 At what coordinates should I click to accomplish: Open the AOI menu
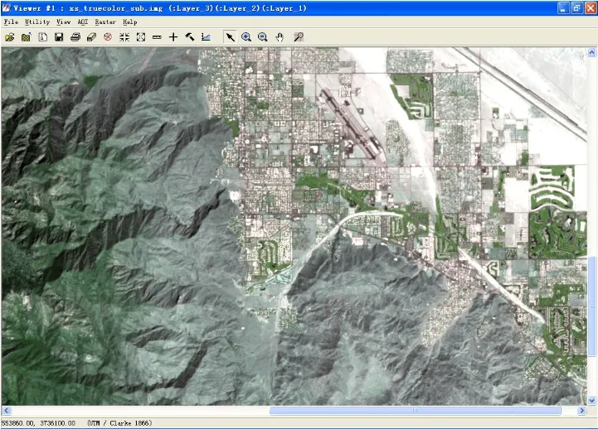[x=82, y=22]
